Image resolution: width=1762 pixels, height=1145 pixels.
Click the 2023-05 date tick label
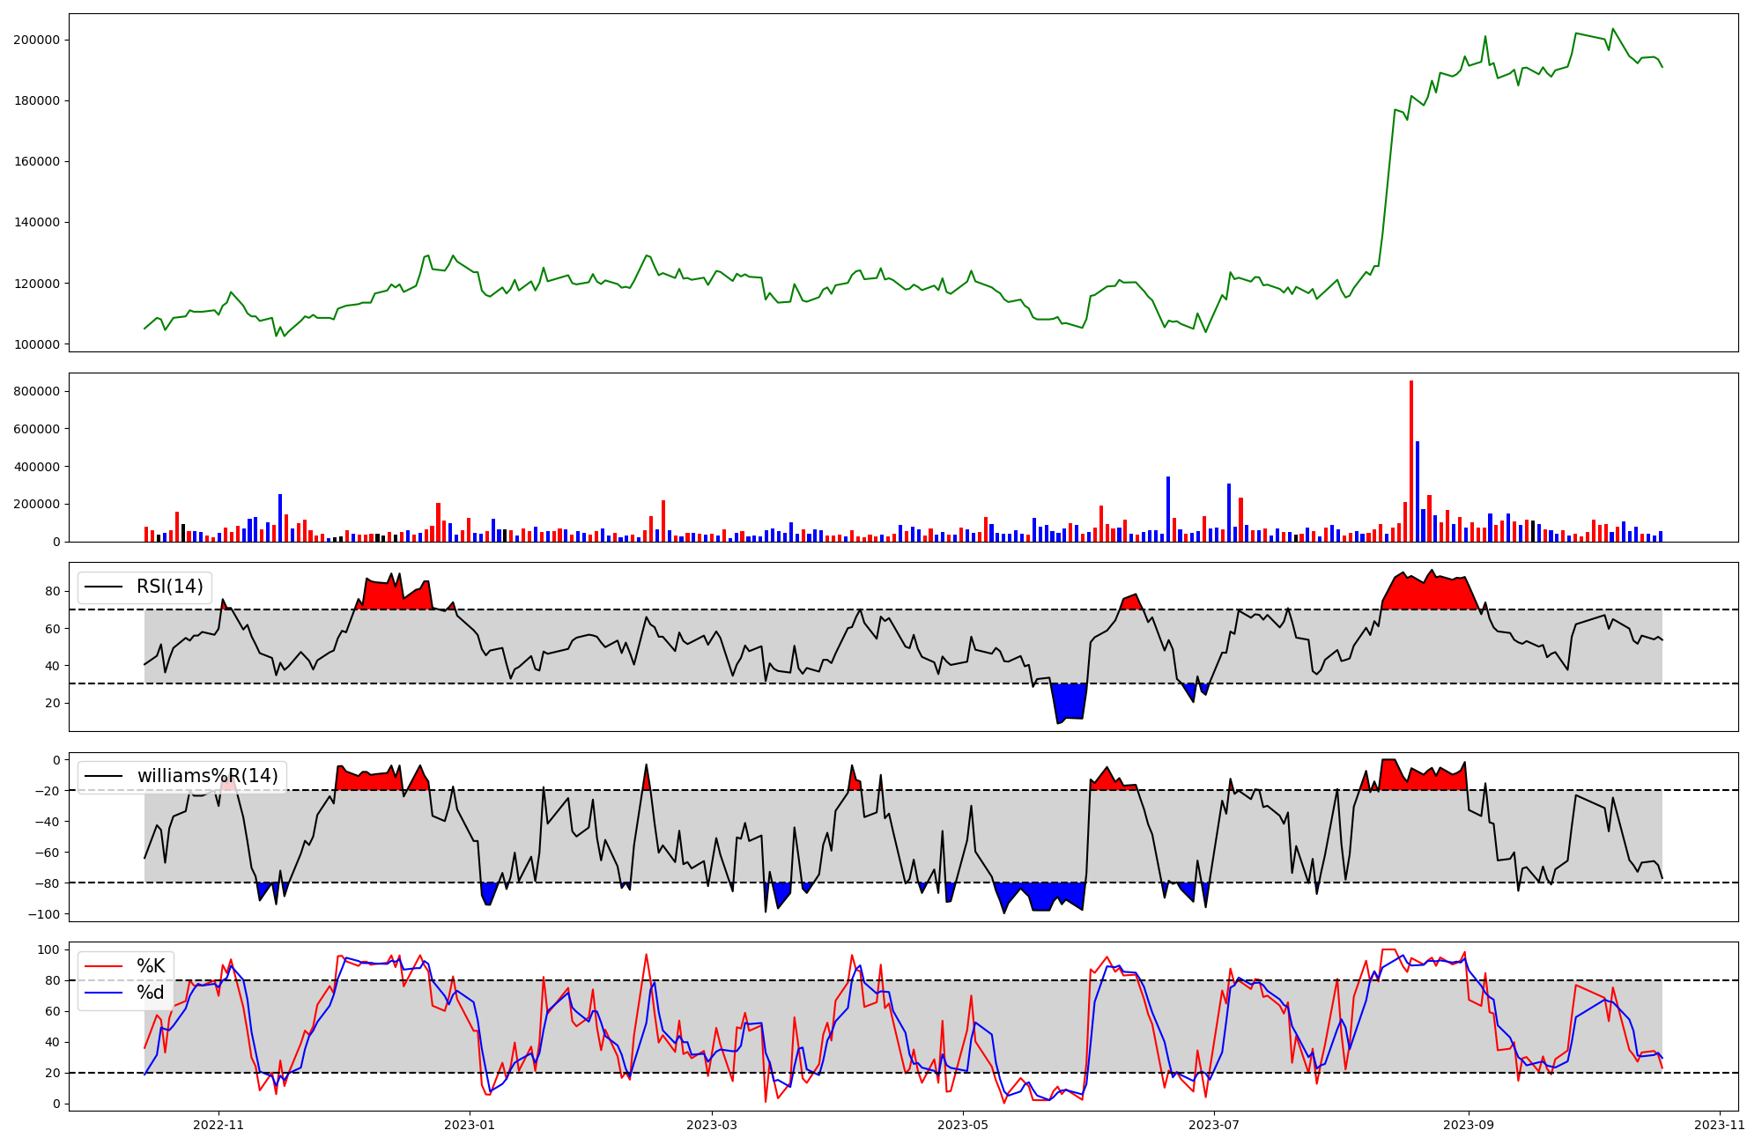click(963, 1125)
